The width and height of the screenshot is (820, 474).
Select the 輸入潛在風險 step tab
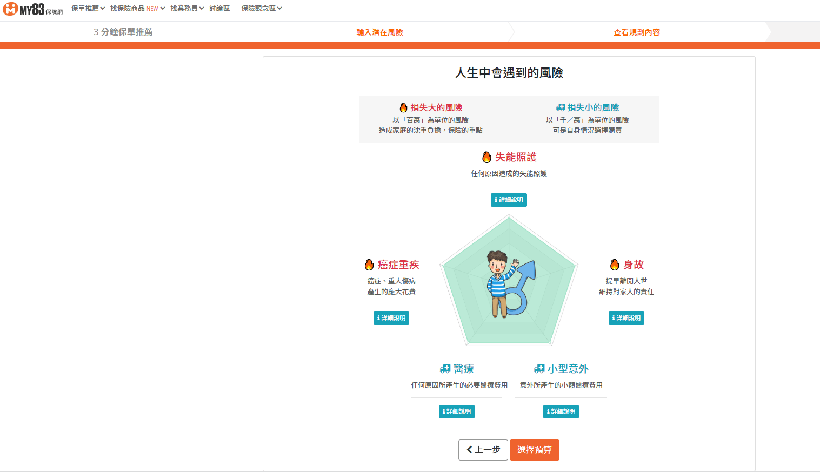tap(379, 32)
